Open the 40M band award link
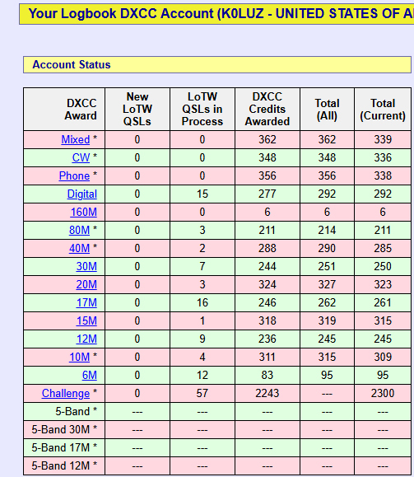Image resolution: width=414 pixels, height=477 pixels. (x=79, y=248)
